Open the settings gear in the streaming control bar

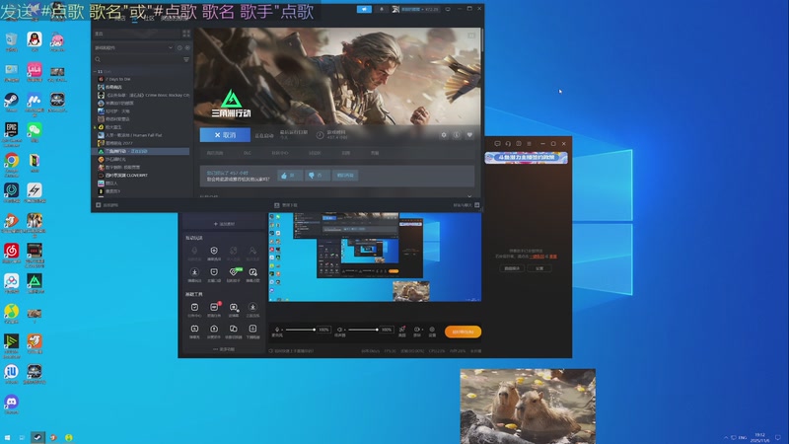click(432, 332)
